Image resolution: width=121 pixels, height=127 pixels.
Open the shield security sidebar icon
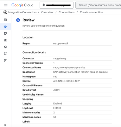[x=5, y=33]
